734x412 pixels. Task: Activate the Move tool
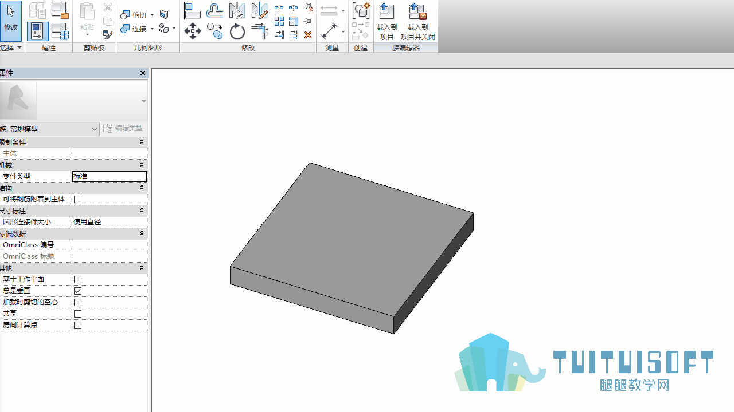(193, 31)
